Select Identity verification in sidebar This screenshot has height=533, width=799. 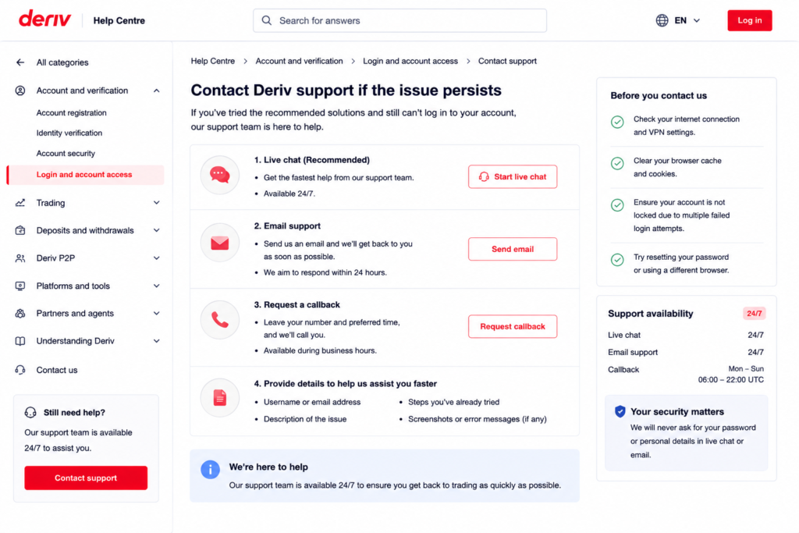pos(69,133)
